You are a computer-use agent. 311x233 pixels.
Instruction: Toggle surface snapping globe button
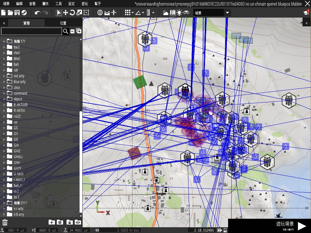[x=100, y=13]
